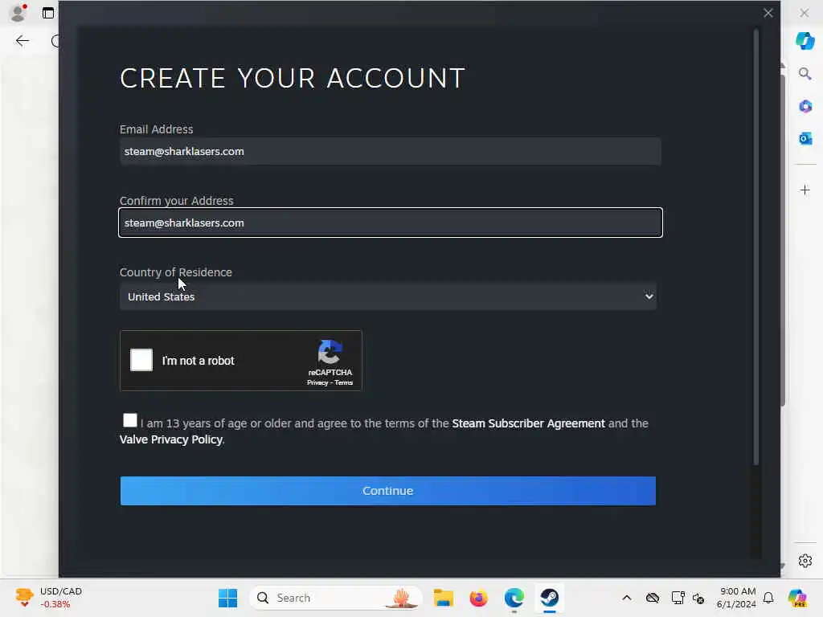
Task: Add an app to the Edge sidebar
Action: pyautogui.click(x=805, y=190)
